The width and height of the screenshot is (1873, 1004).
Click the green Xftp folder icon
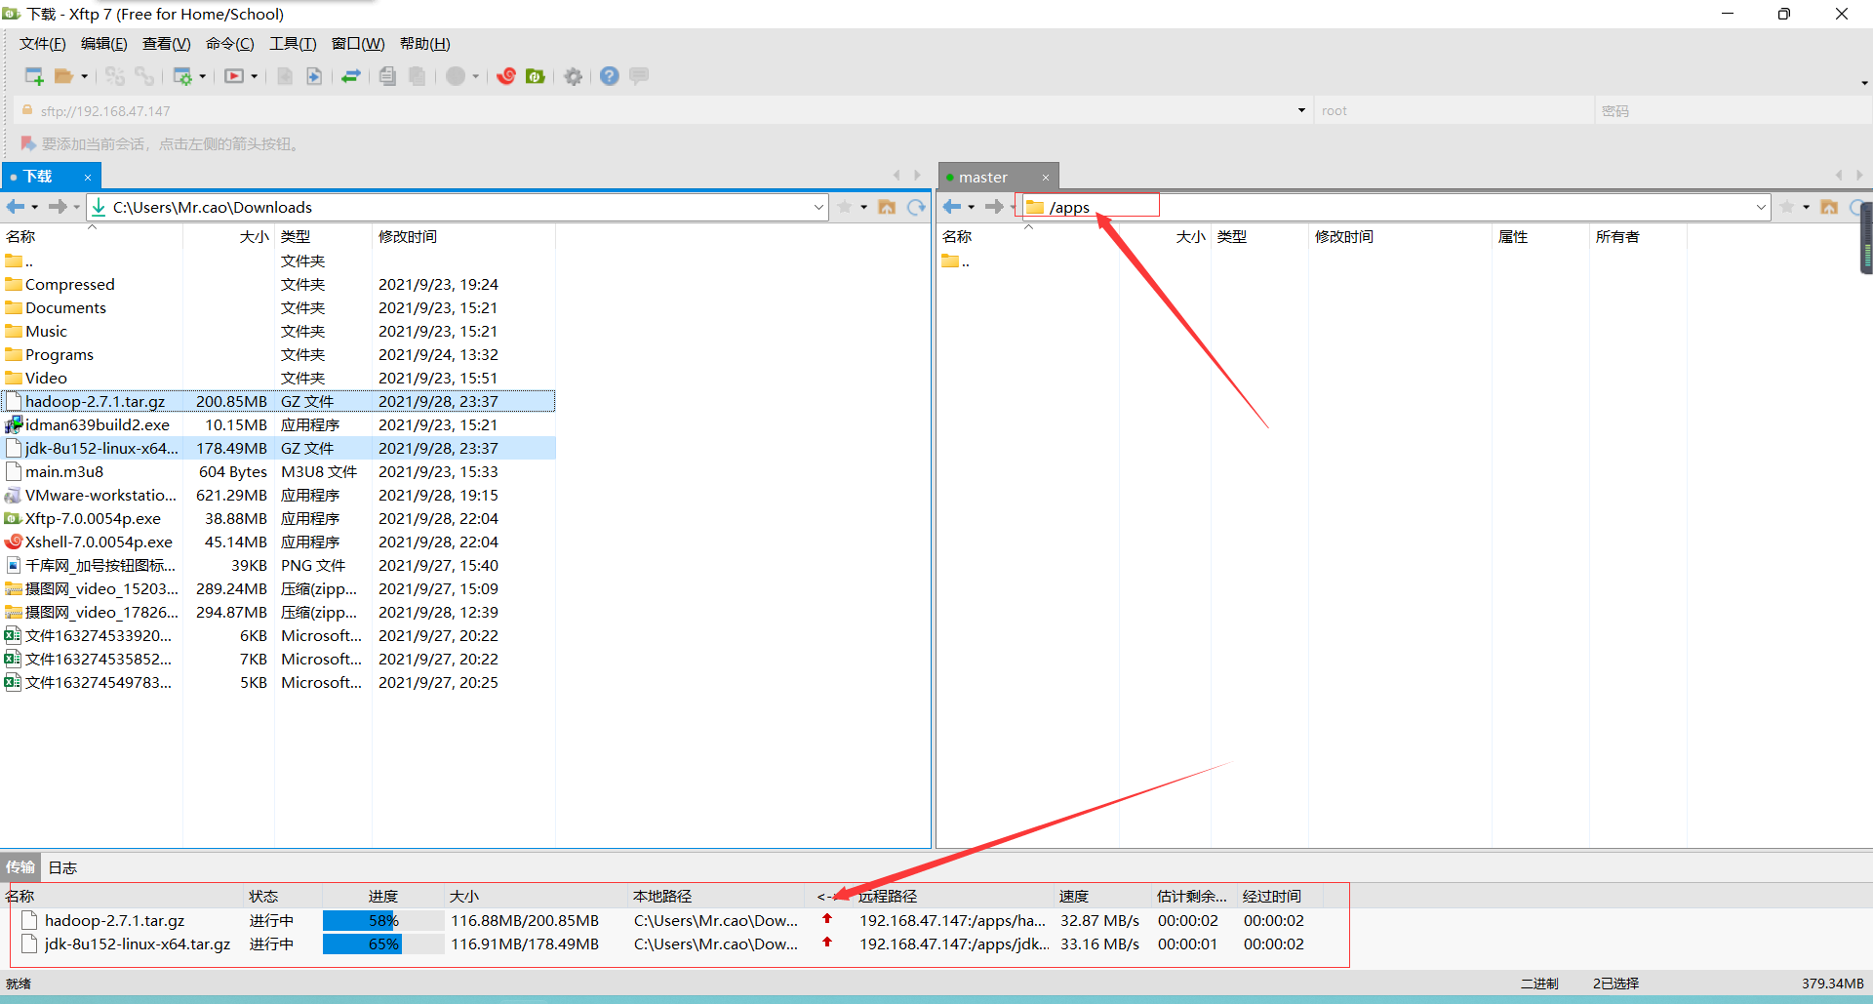pyautogui.click(x=536, y=76)
